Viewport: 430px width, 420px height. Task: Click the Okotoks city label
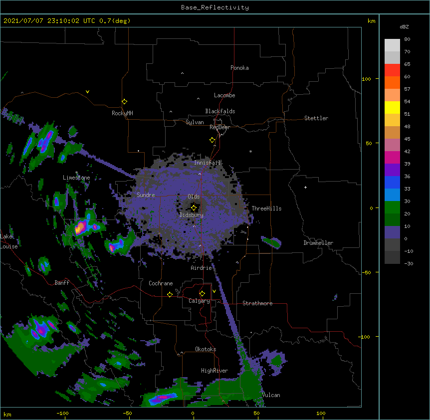click(206, 349)
